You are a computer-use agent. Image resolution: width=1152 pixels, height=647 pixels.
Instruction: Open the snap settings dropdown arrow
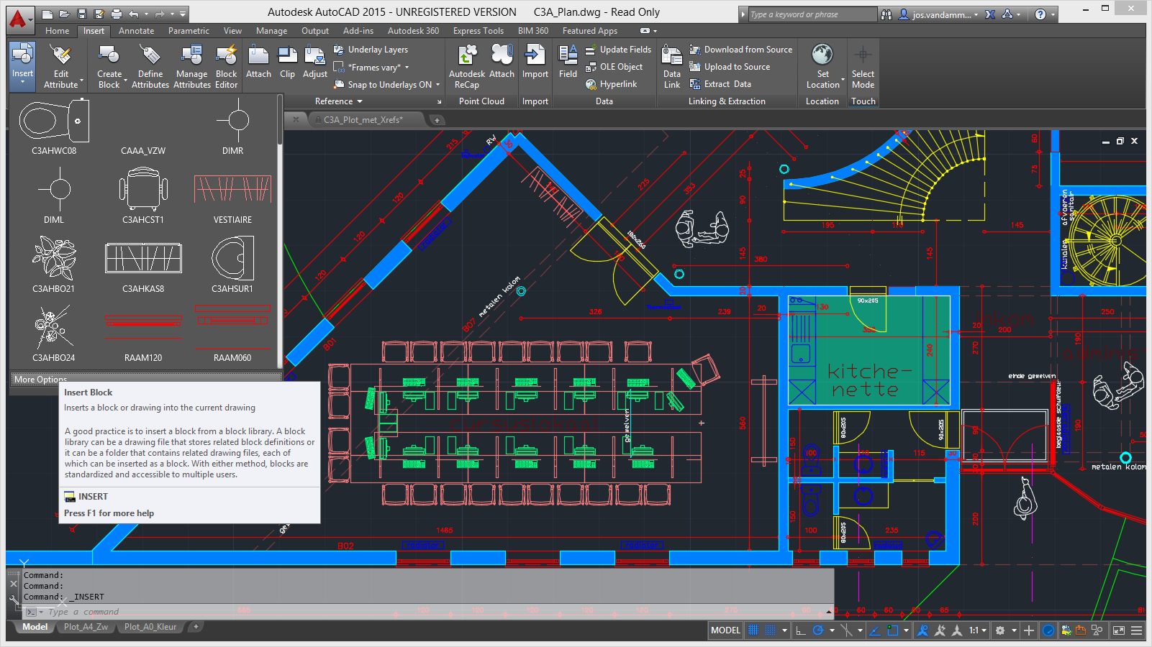click(x=784, y=630)
